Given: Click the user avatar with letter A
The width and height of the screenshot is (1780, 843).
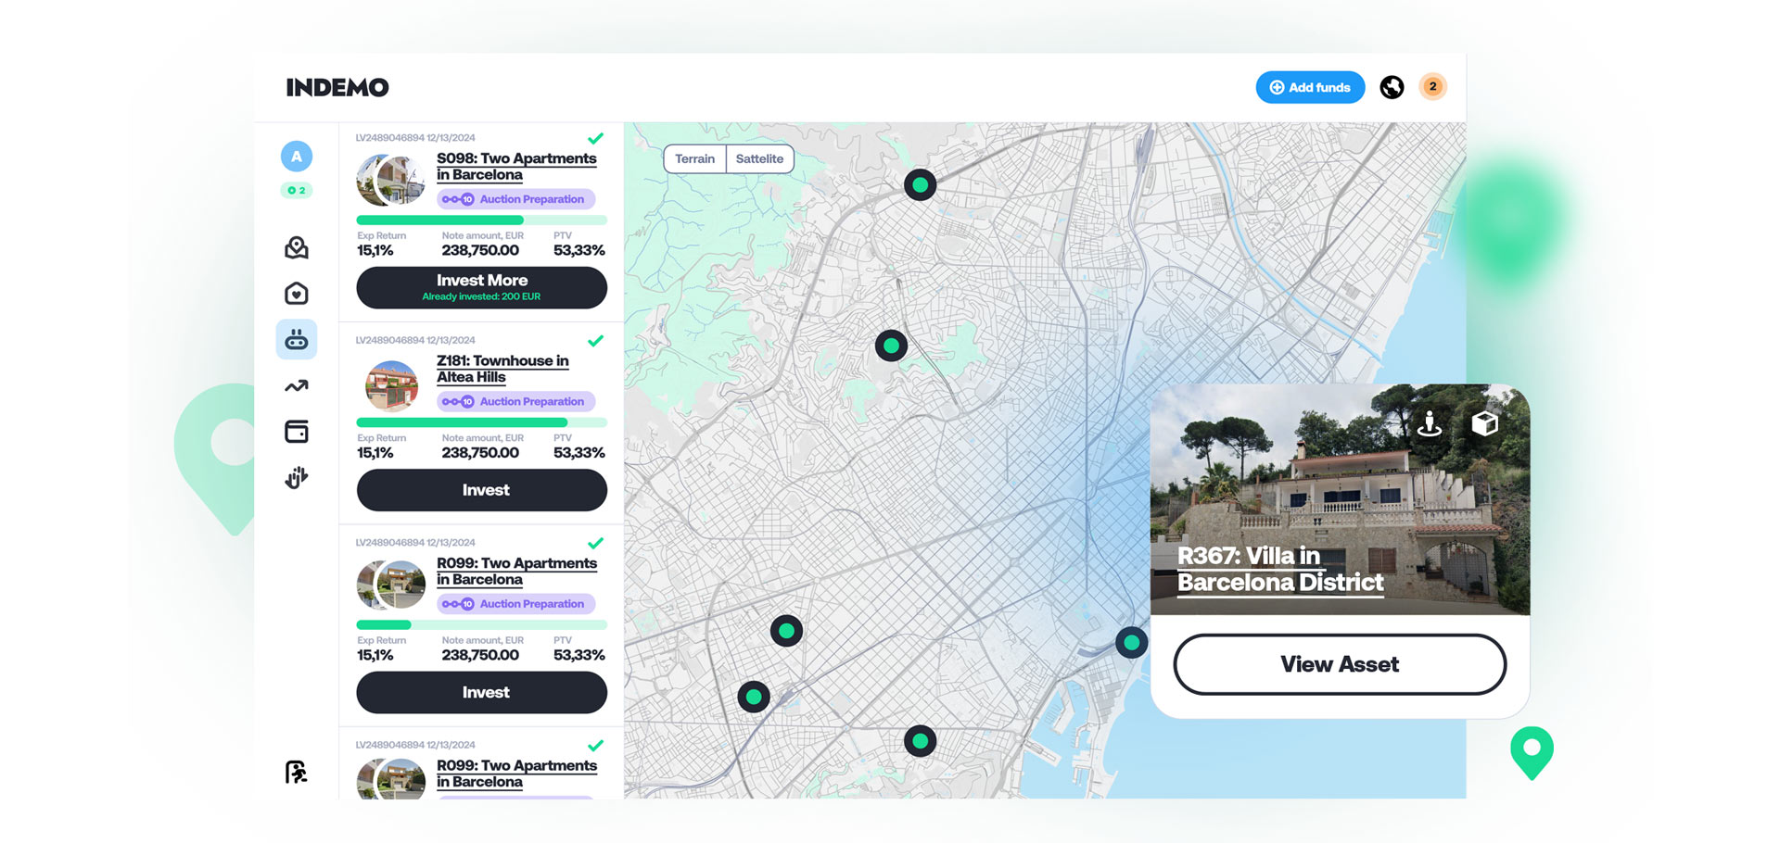Looking at the screenshot, I should (x=297, y=157).
